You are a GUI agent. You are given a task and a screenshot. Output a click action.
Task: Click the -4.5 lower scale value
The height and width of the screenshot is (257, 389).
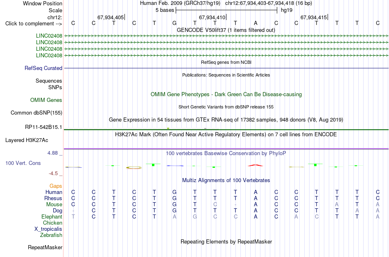[x=53, y=174]
